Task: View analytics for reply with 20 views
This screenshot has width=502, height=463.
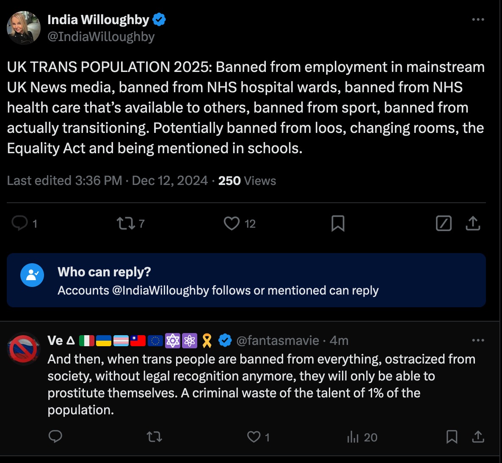Action: (x=353, y=437)
